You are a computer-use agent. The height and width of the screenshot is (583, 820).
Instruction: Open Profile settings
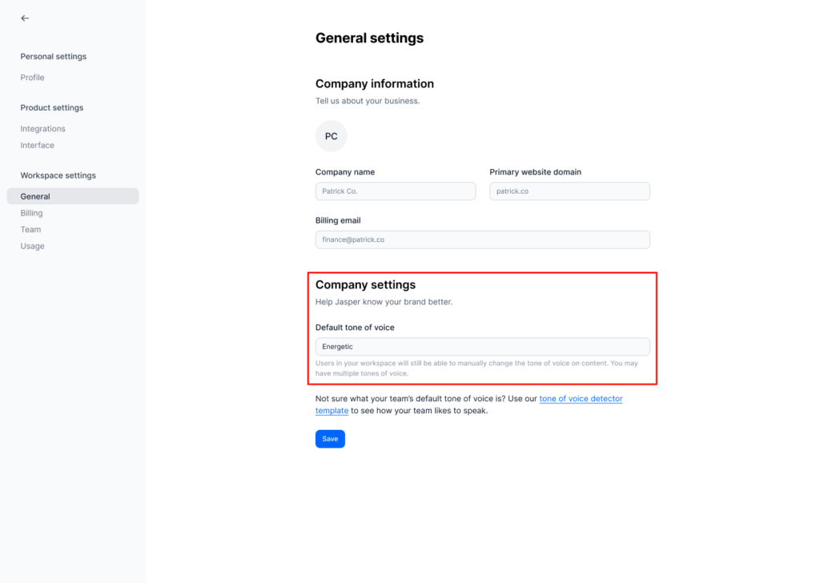click(x=33, y=78)
